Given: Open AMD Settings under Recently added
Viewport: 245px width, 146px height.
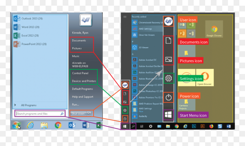Looking at the screenshot, I should [147, 29].
